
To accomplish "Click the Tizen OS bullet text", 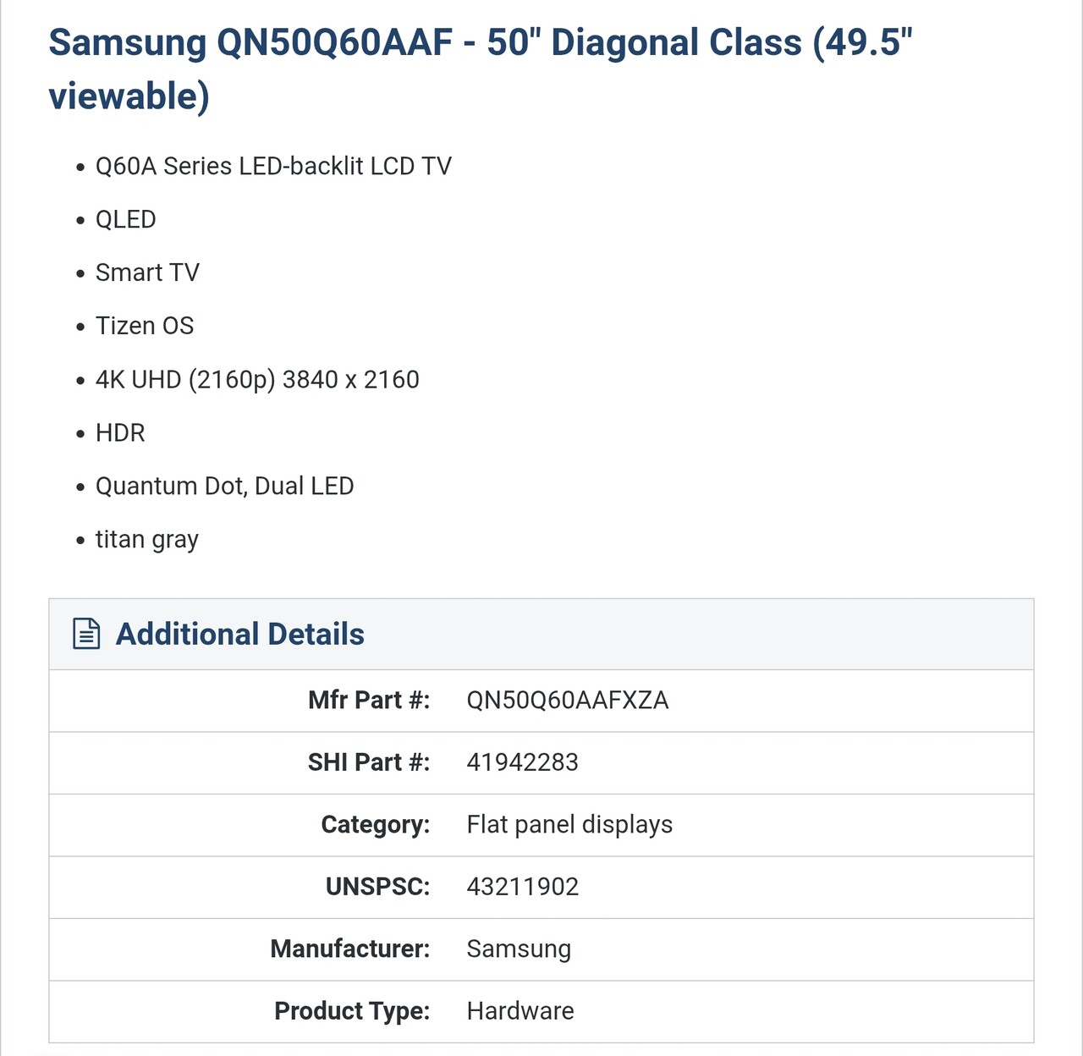I will point(145,326).
